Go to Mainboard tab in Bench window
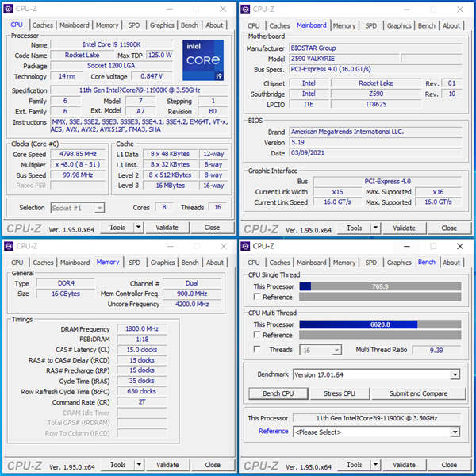The width and height of the screenshot is (476, 476). click(311, 263)
